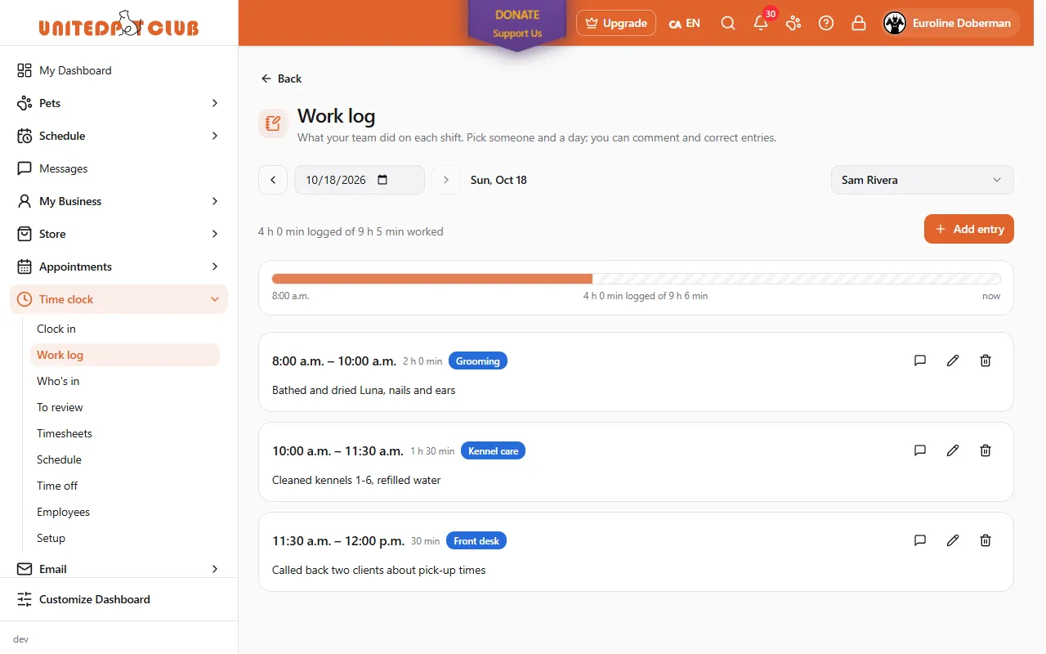Click the Add entry button

coord(969,229)
